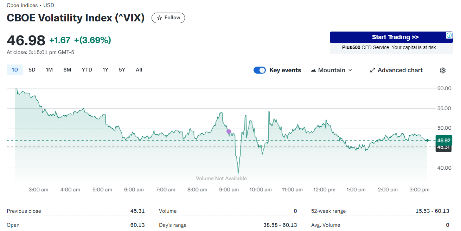The width and height of the screenshot is (461, 231).
Task: Click the green 46.92 price label
Action: (x=443, y=141)
